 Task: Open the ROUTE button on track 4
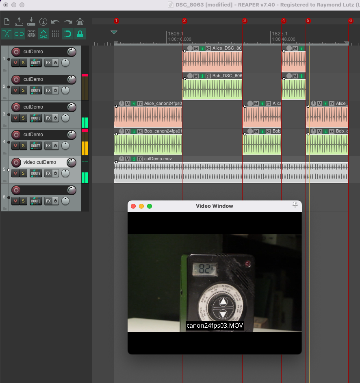[x=36, y=146]
